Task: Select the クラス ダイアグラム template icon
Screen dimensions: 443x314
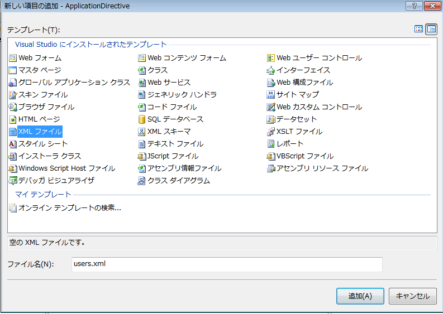Action: pyautogui.click(x=141, y=181)
